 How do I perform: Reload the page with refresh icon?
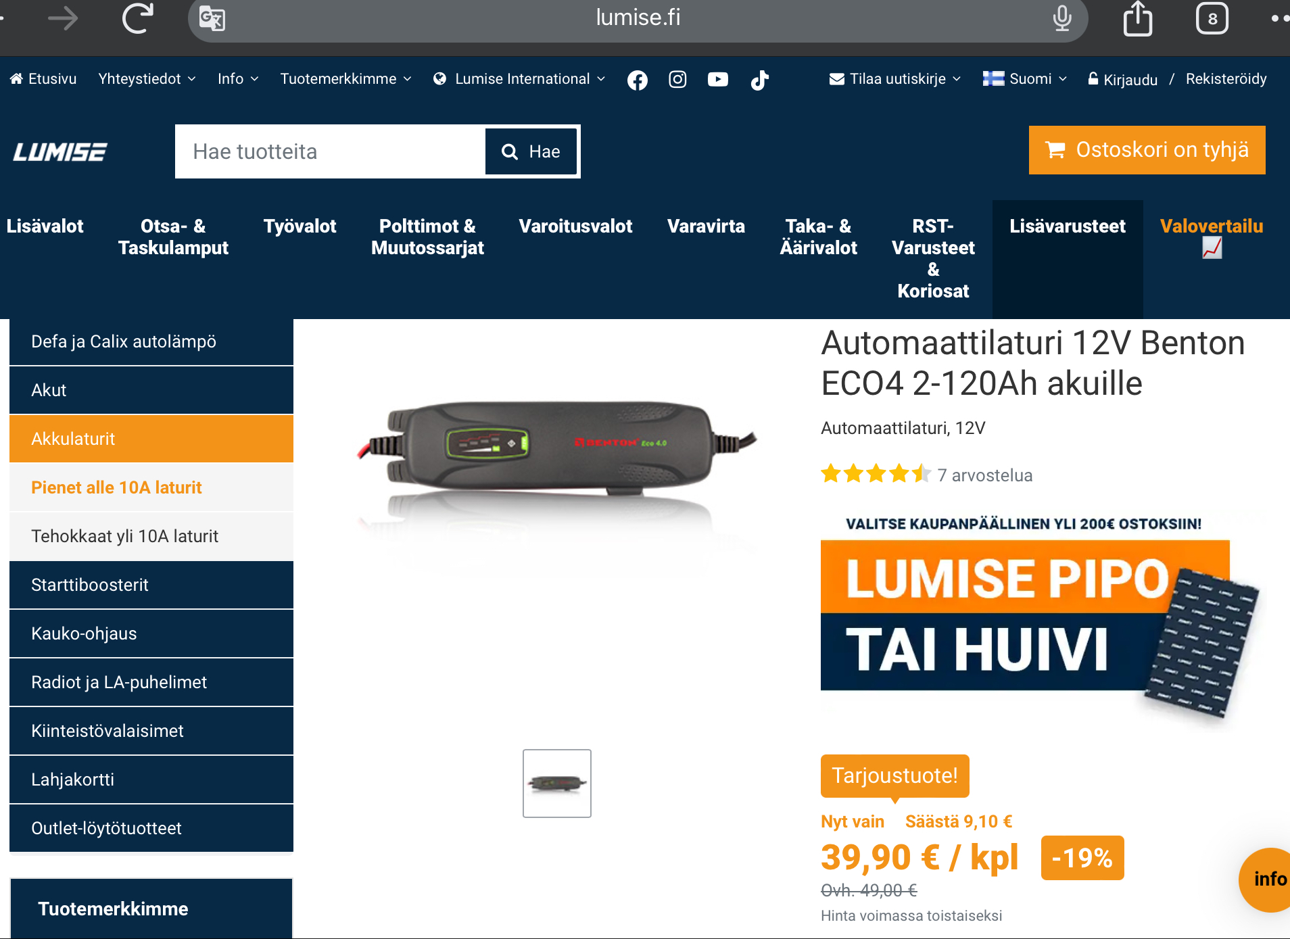point(137,18)
